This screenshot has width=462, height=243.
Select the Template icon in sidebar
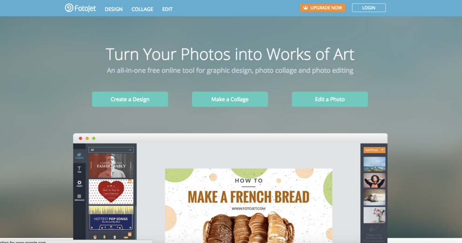[79, 156]
